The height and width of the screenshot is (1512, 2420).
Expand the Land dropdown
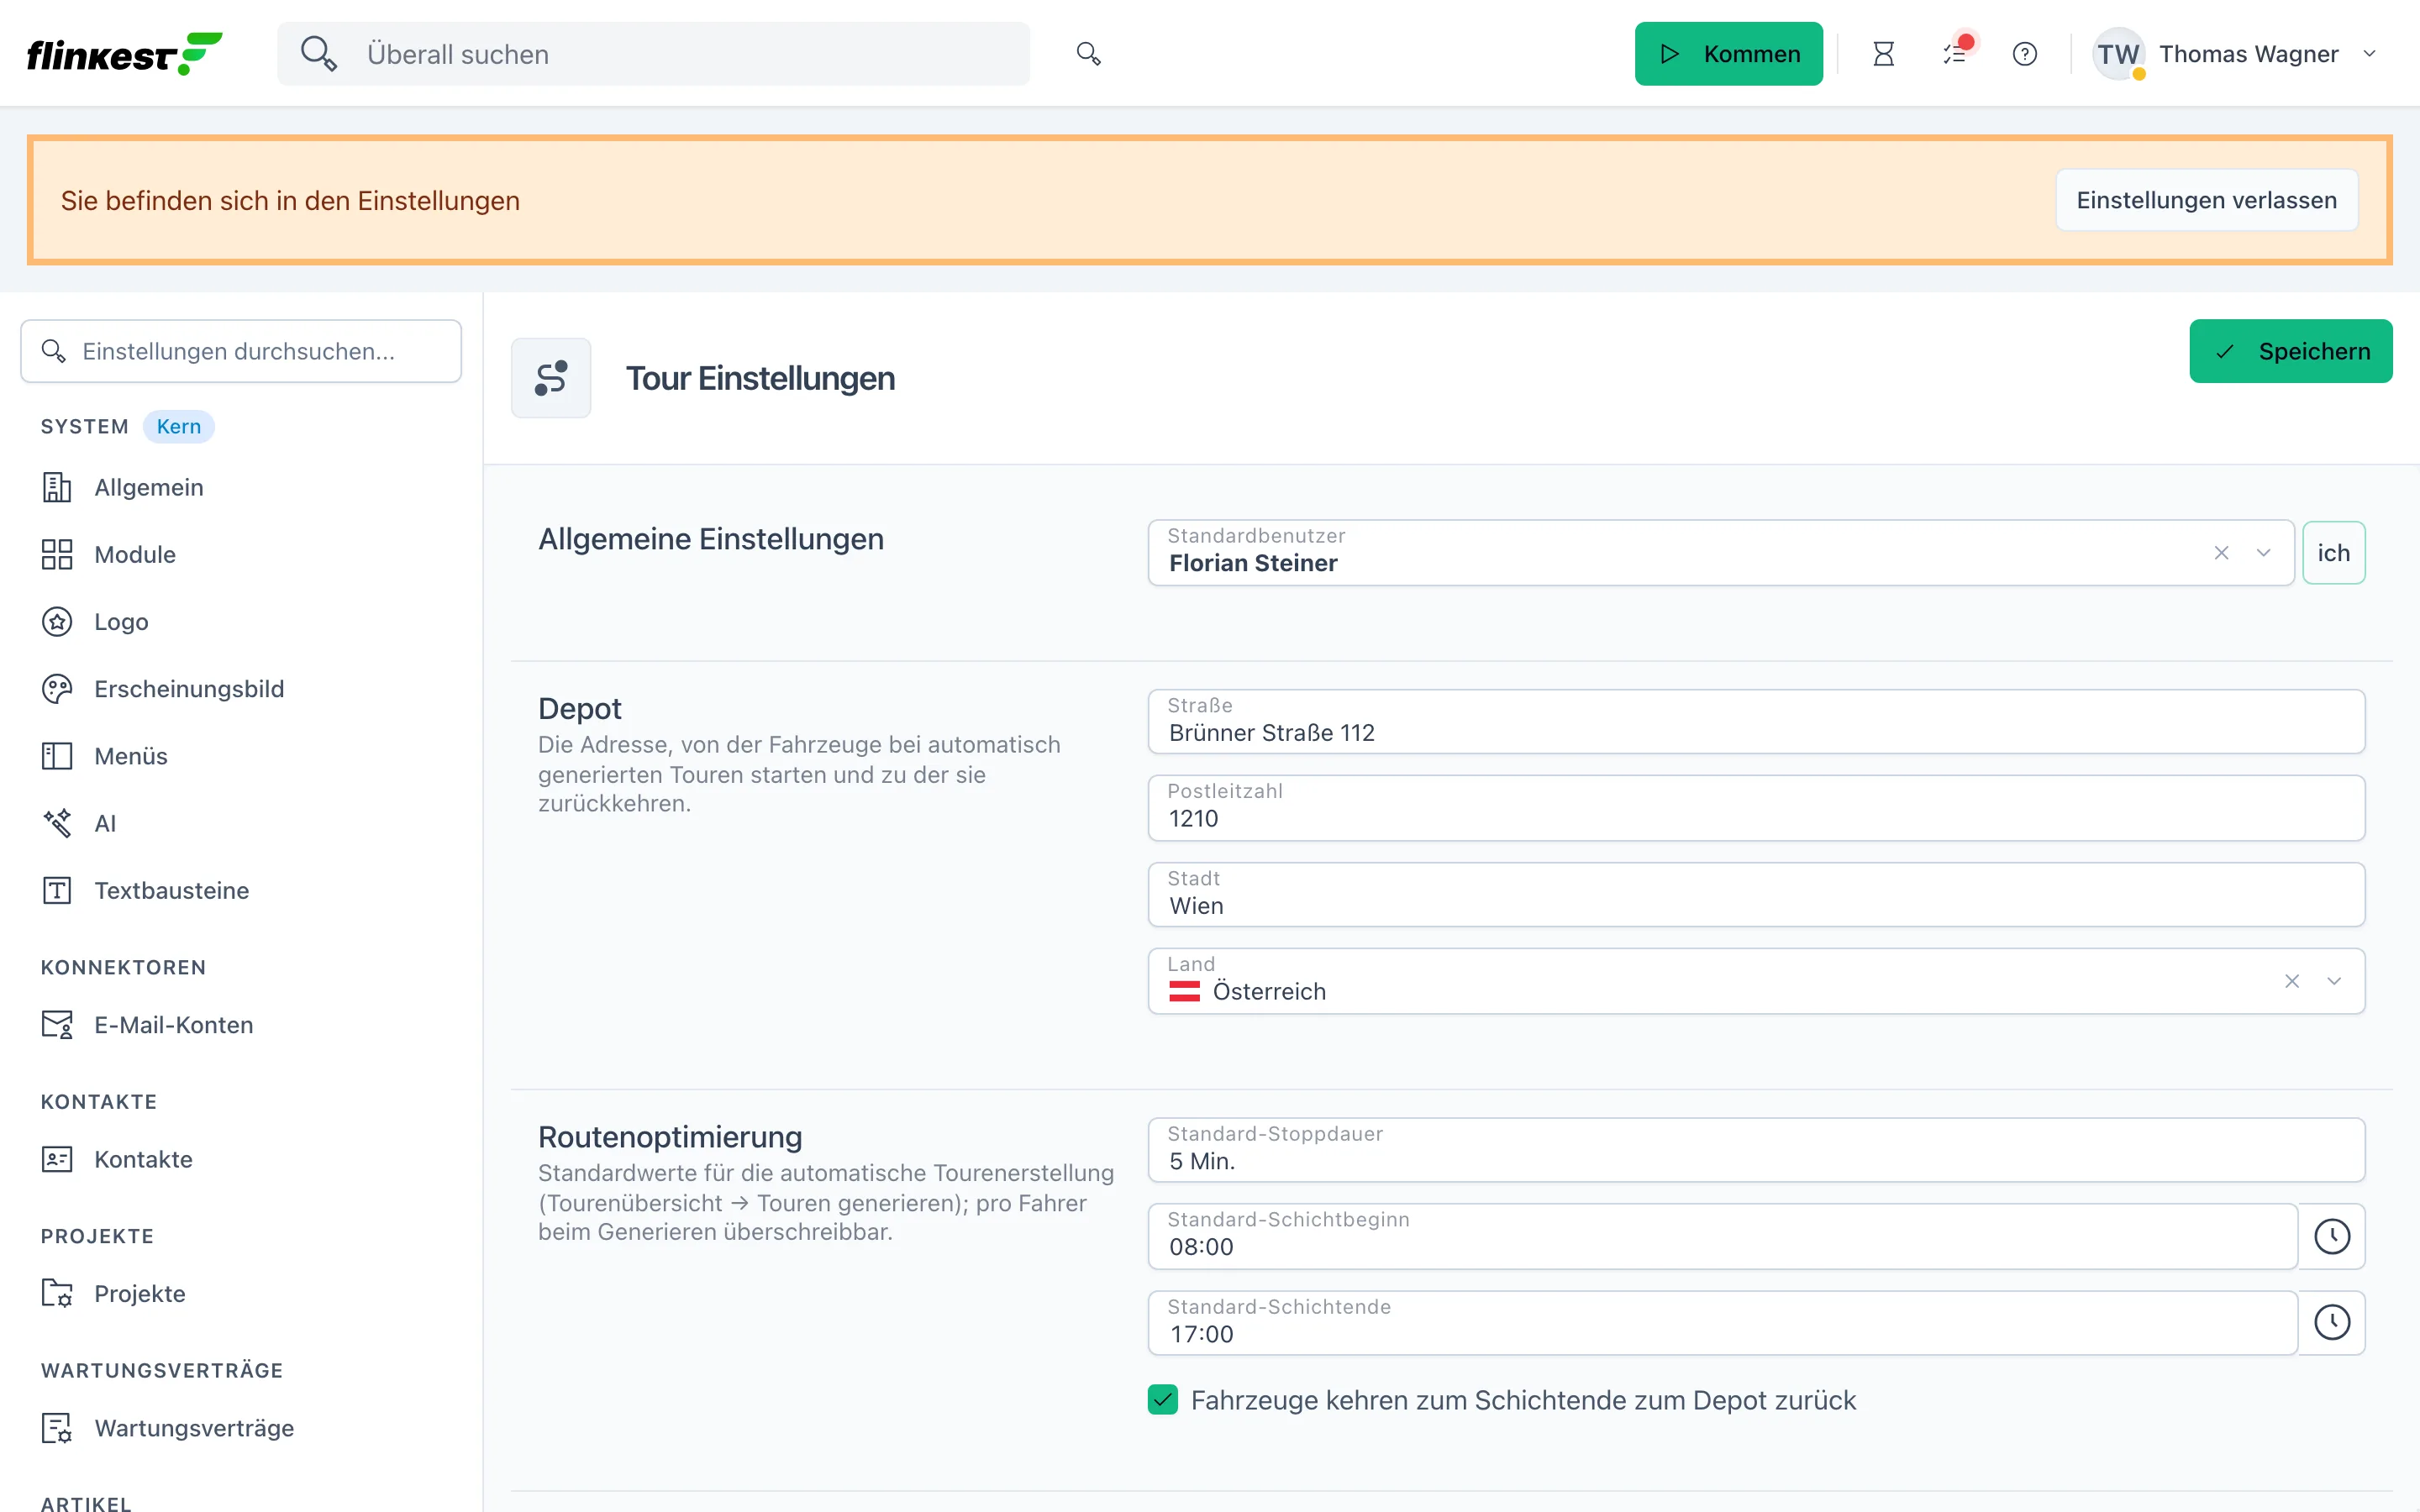coord(2334,981)
